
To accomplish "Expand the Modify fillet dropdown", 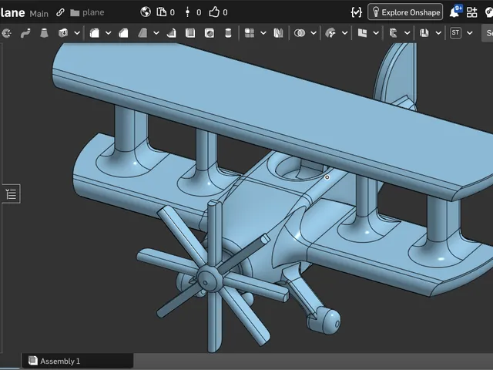I will coord(344,33).
